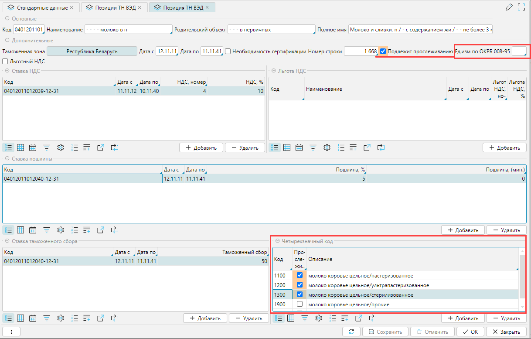
Task: Toggle 'Подлежит прослеживанию' checkbox
Action: [x=383, y=51]
